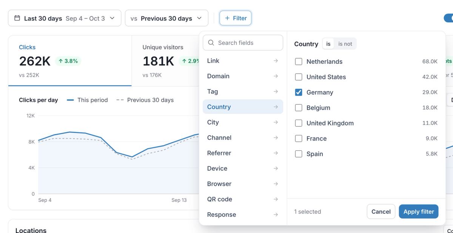
Task: Check the United Kingdom checkbox
Action: point(299,123)
